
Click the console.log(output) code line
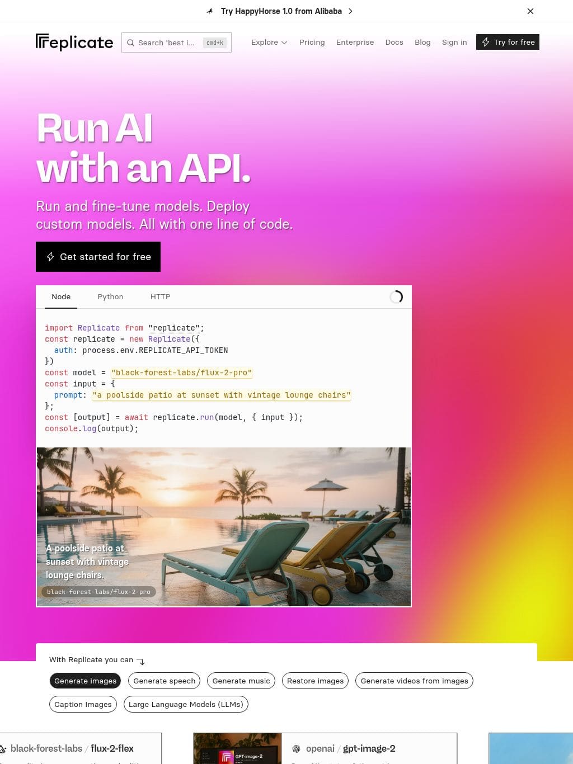coord(91,428)
